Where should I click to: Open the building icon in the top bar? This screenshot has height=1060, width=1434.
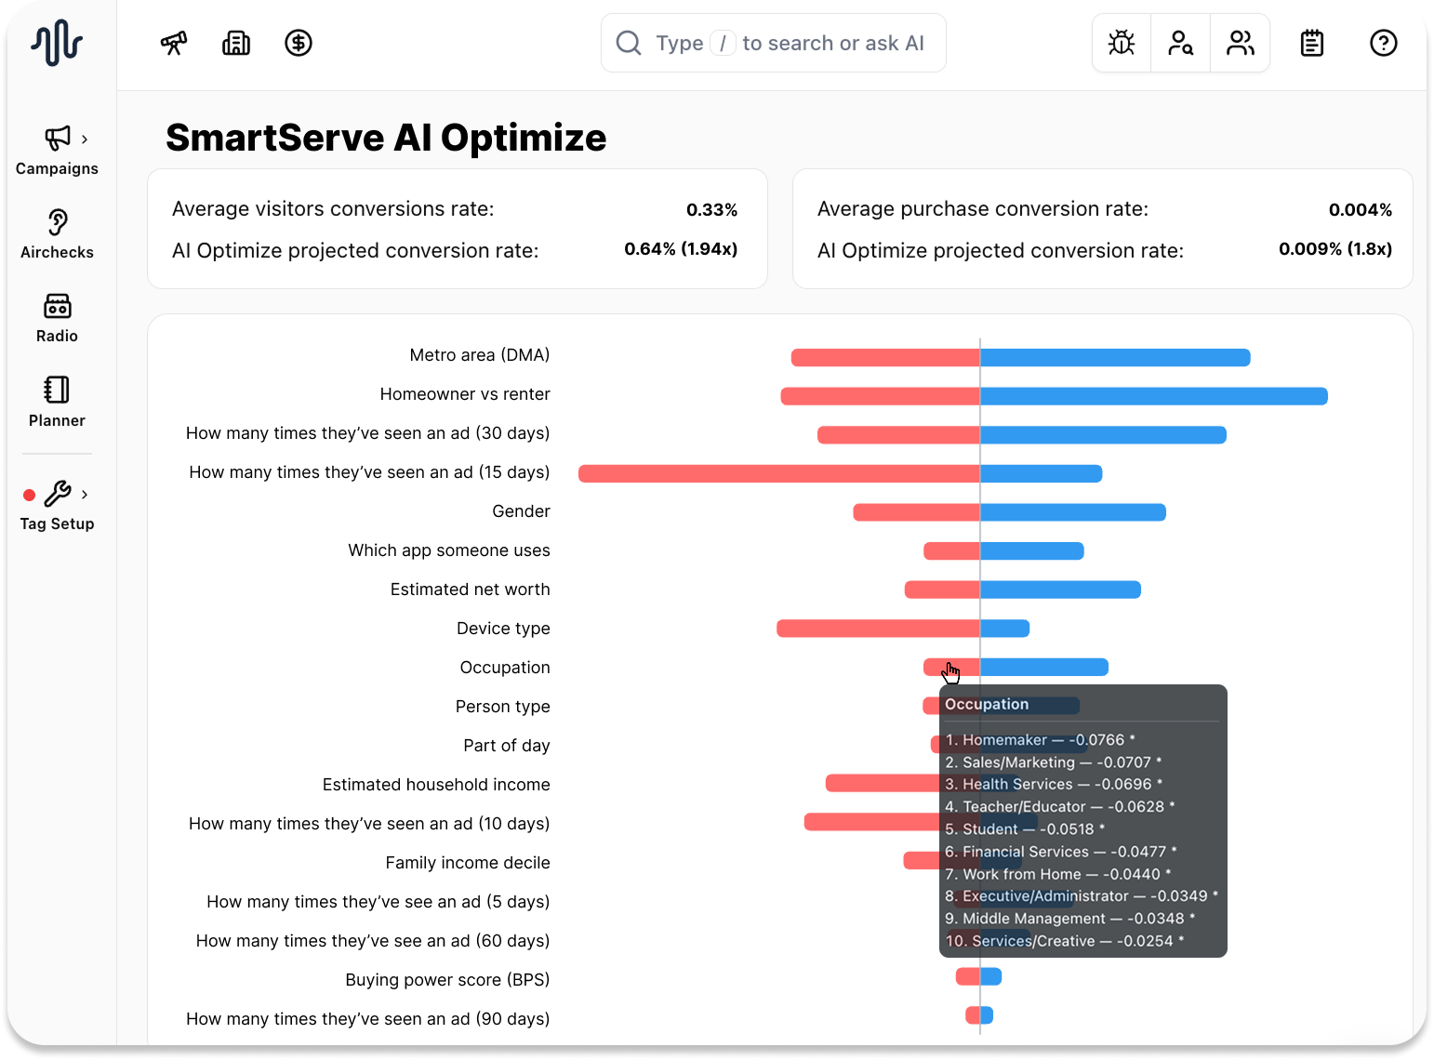[236, 43]
